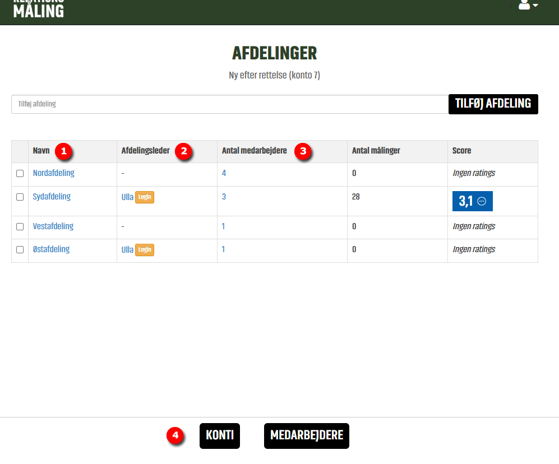Open score details circle icon beside 3,1
This screenshot has width=559, height=464.
(x=481, y=202)
